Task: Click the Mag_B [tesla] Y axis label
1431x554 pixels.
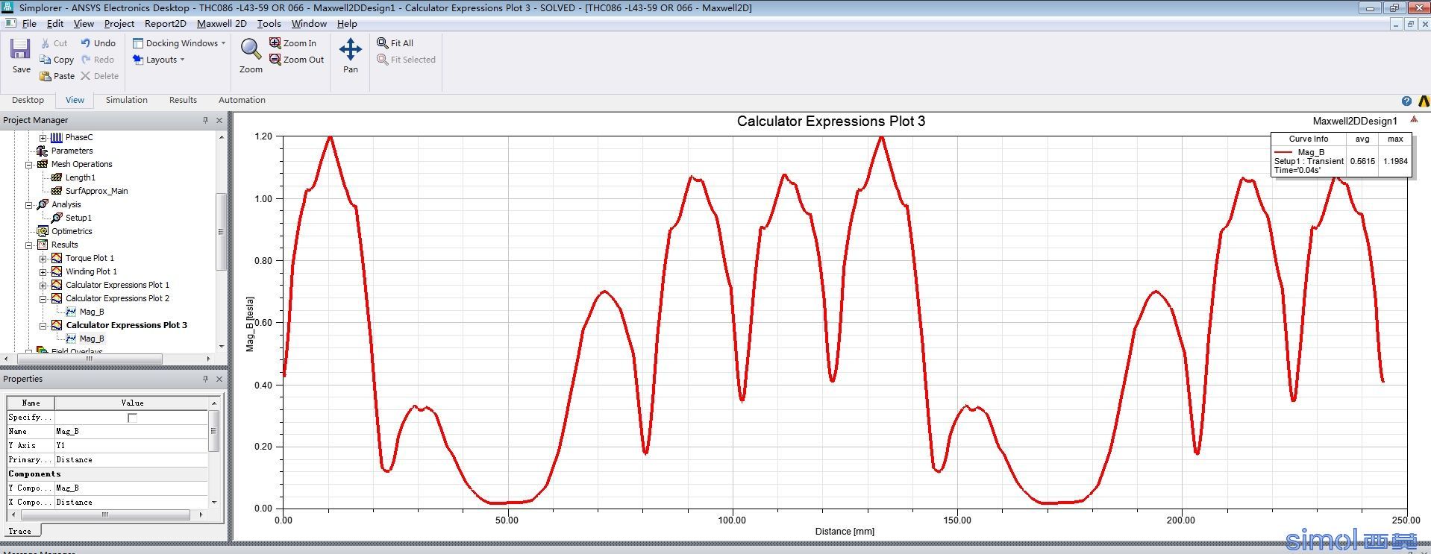Action: coord(250,323)
